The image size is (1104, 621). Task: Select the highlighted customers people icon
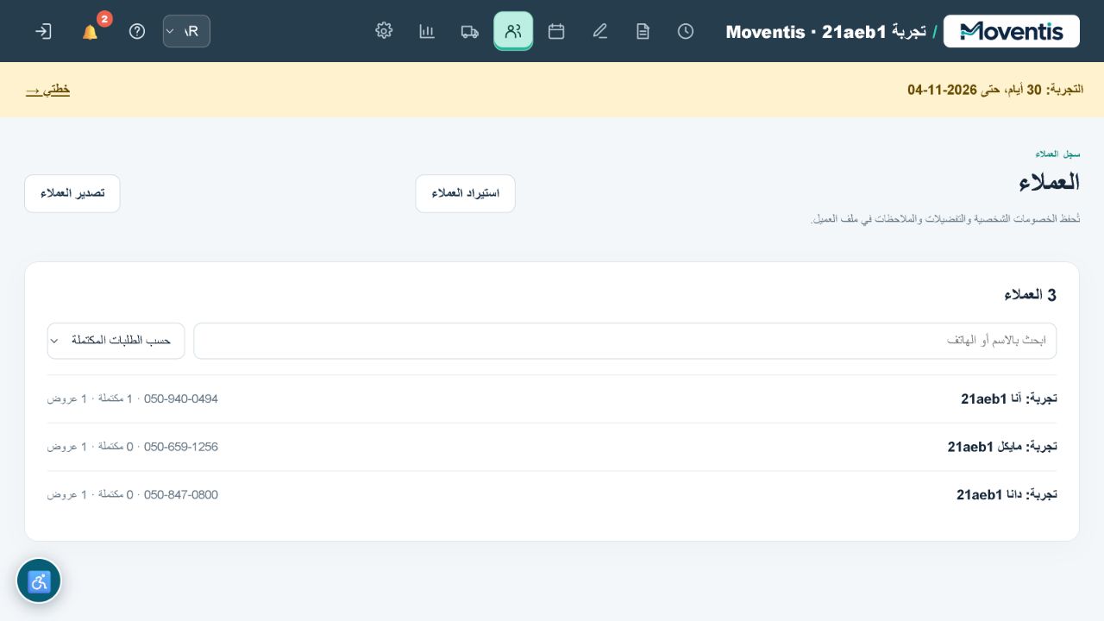513,31
